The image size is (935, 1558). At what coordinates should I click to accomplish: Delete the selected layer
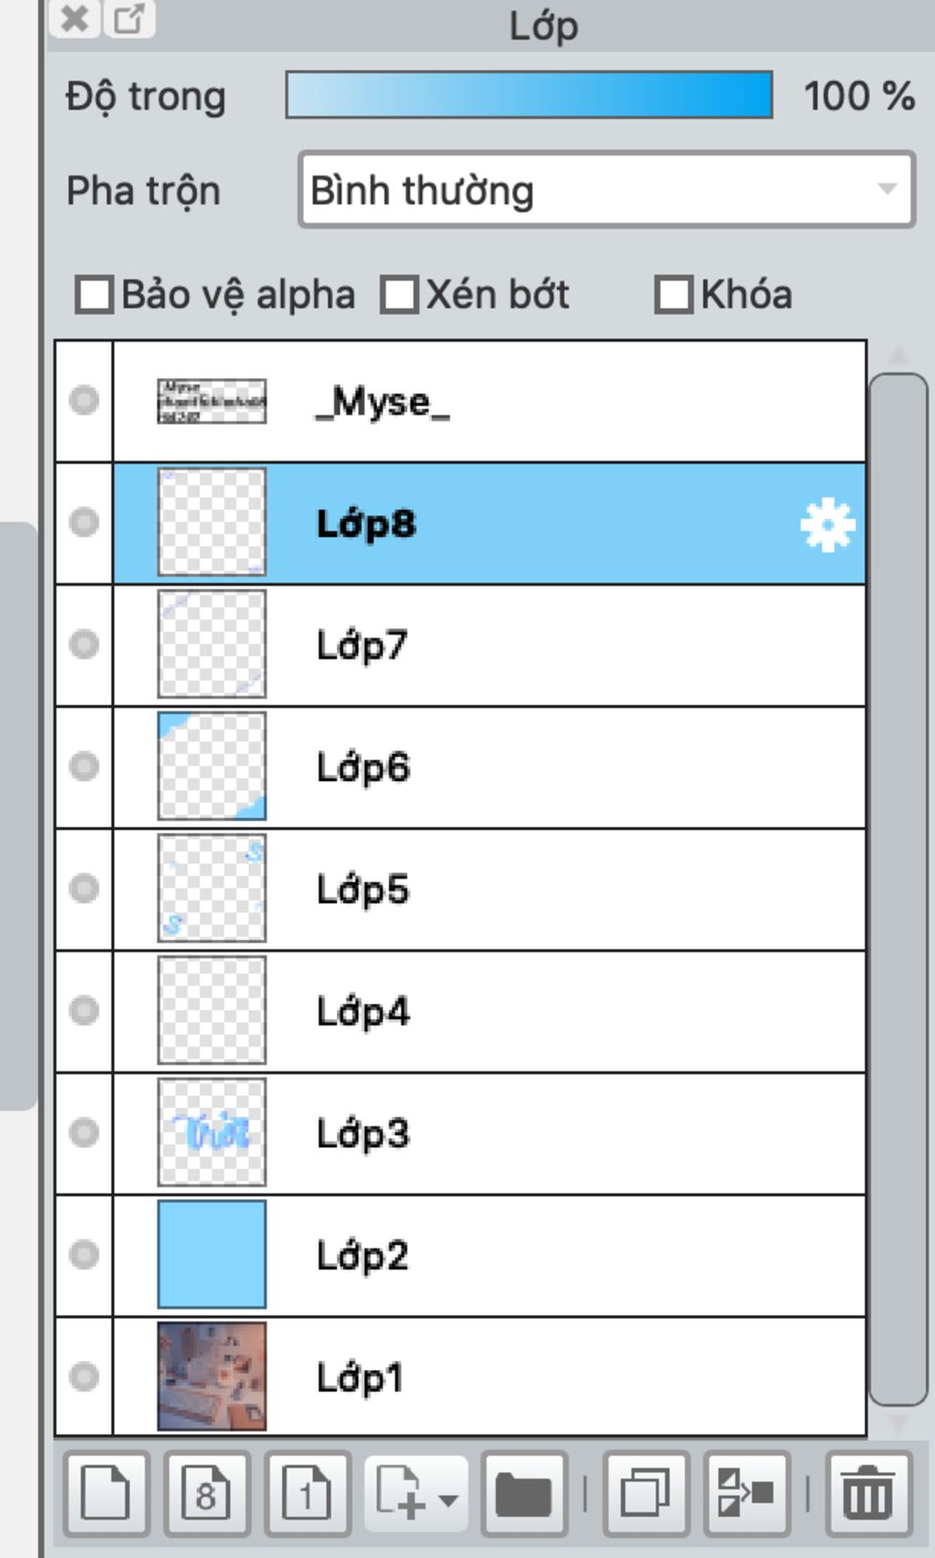tap(868, 1494)
